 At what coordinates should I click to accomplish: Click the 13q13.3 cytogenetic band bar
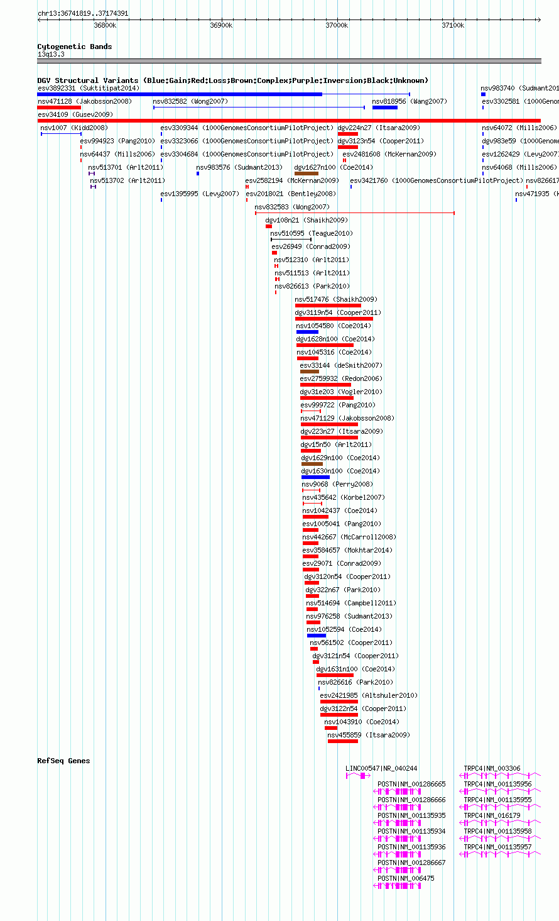pos(290,61)
